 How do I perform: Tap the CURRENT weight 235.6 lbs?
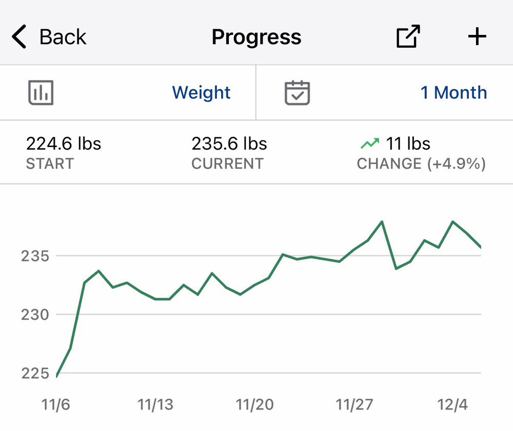pyautogui.click(x=229, y=143)
